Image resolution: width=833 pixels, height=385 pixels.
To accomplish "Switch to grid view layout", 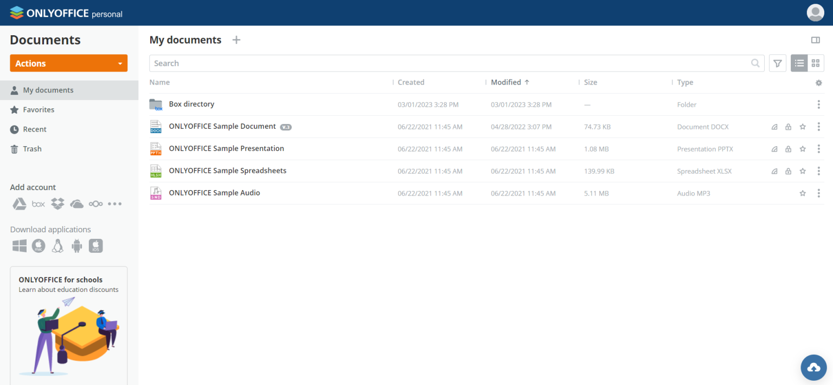I will (x=815, y=63).
